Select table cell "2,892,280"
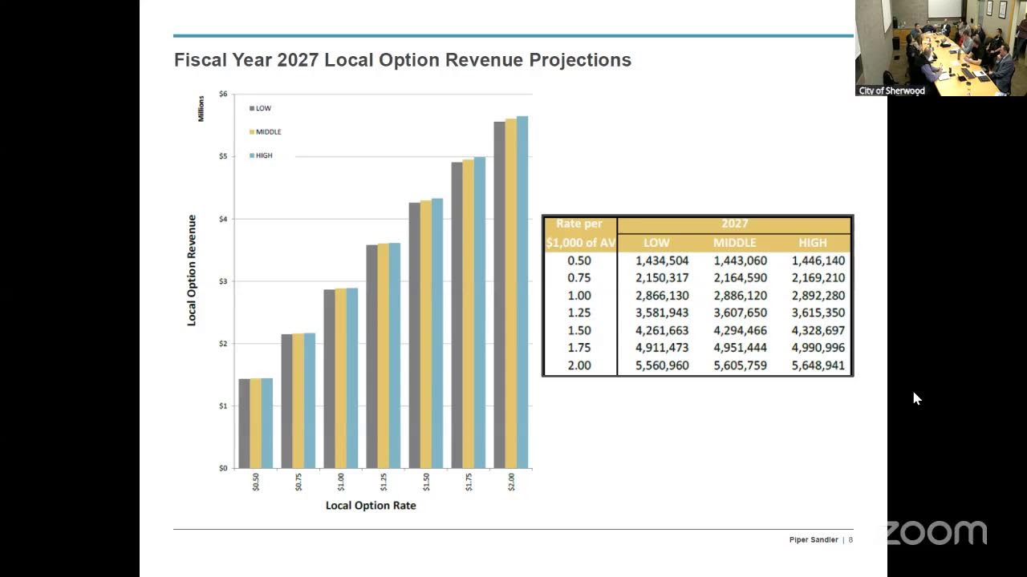 point(818,296)
